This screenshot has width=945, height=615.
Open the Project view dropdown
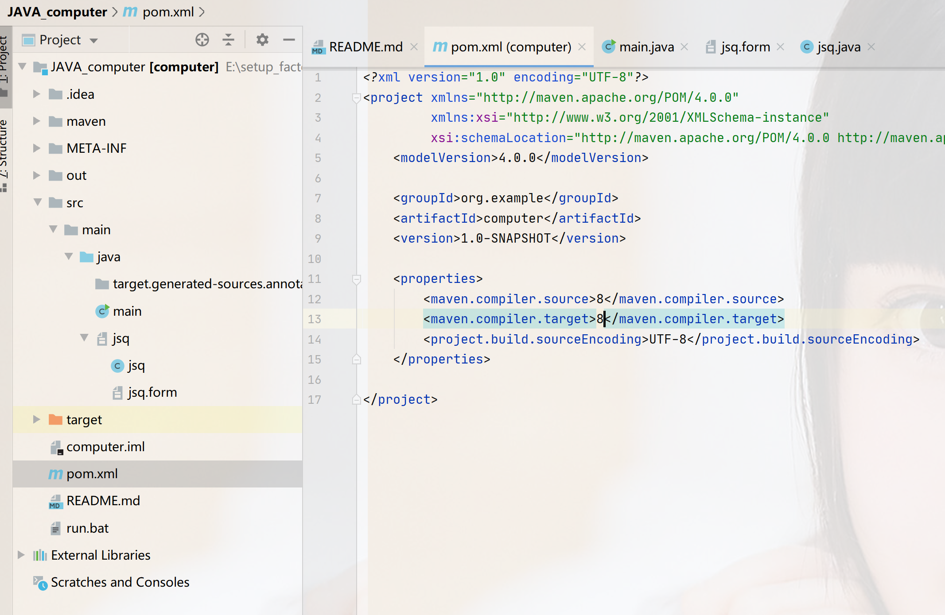tap(93, 40)
